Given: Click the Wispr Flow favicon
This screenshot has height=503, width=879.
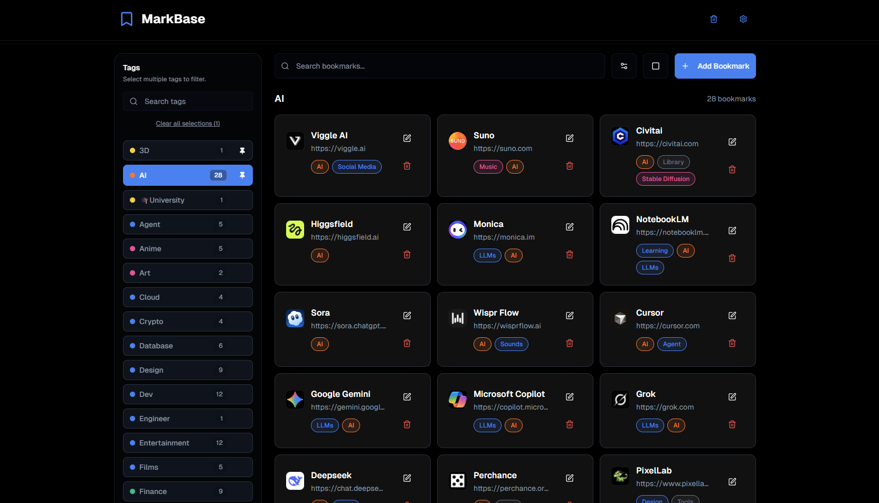Looking at the screenshot, I should coord(457,318).
